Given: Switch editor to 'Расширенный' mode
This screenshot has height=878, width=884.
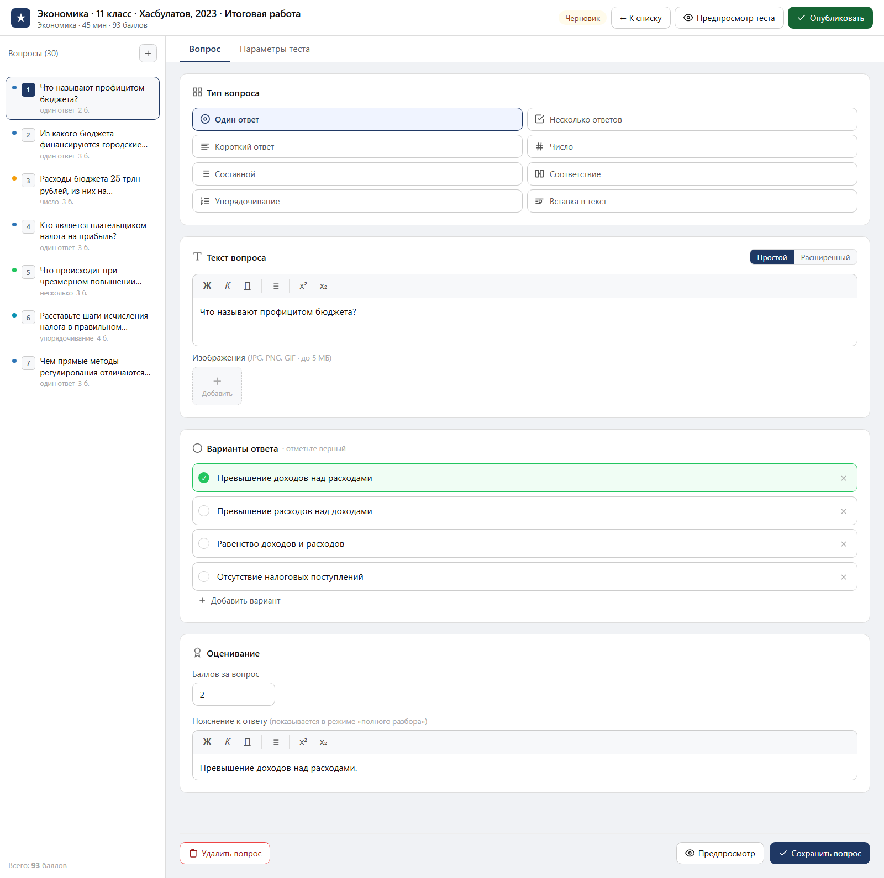Looking at the screenshot, I should pyautogui.click(x=825, y=257).
